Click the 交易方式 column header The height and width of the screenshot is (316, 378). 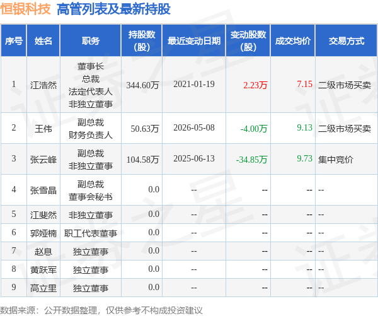[346, 41]
